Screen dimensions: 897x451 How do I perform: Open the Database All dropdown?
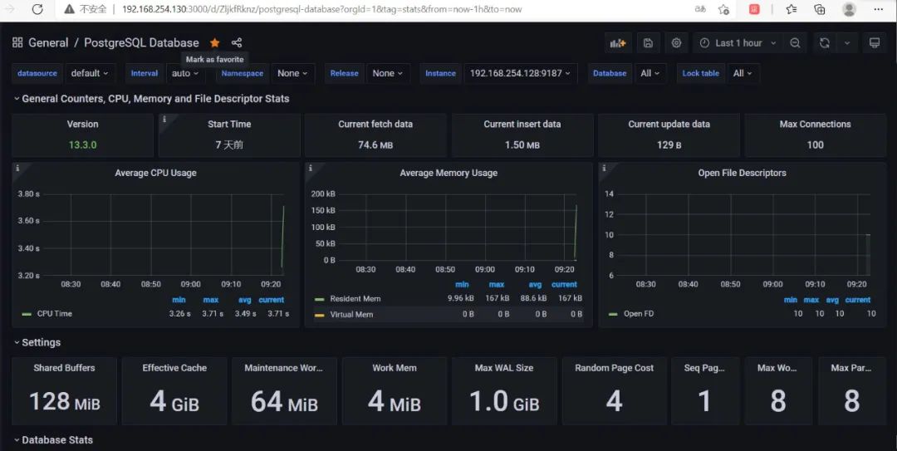coord(650,73)
